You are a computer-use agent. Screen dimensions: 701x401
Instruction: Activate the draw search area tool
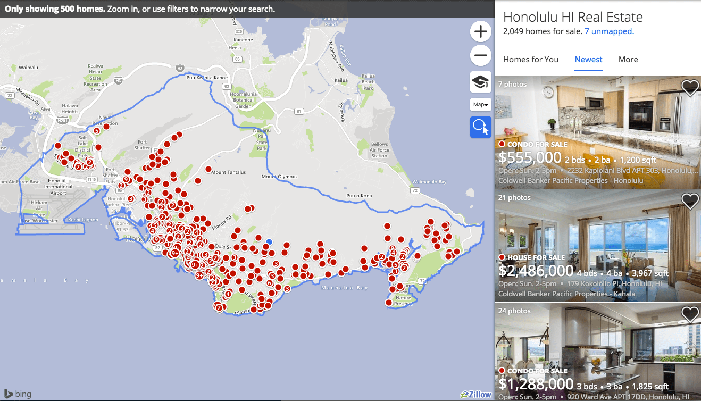click(480, 127)
